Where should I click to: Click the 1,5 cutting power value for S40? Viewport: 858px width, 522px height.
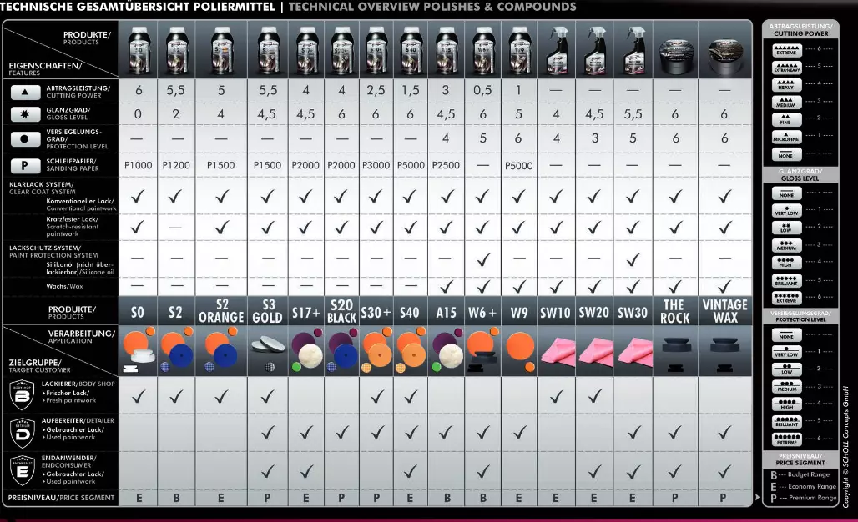[410, 90]
